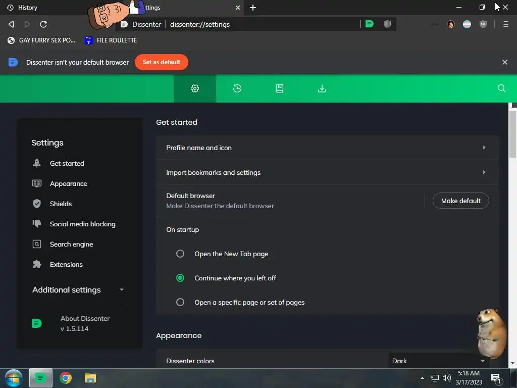Open the settings gear tab in the green bar
Image resolution: width=517 pixels, height=388 pixels.
[195, 88]
